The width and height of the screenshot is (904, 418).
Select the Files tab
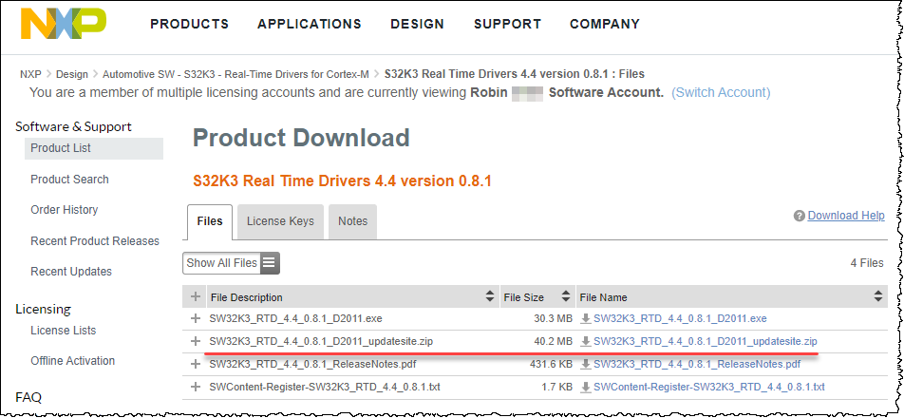[x=210, y=221]
